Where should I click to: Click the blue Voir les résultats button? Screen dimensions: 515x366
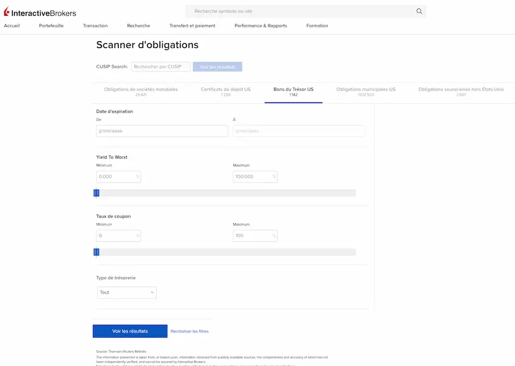click(x=130, y=331)
